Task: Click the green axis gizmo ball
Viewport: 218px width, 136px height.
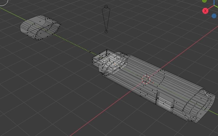Action: tap(204, 1)
